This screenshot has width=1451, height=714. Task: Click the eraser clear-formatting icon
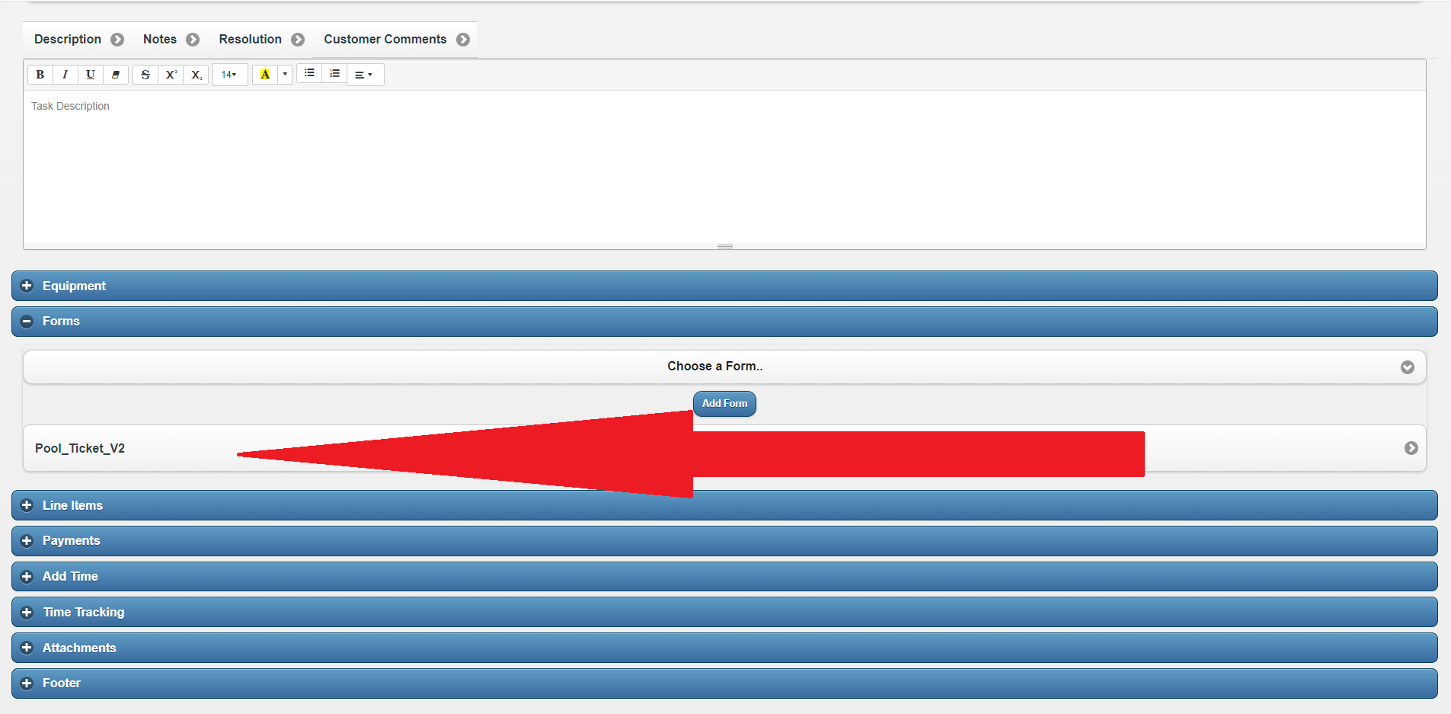click(116, 75)
